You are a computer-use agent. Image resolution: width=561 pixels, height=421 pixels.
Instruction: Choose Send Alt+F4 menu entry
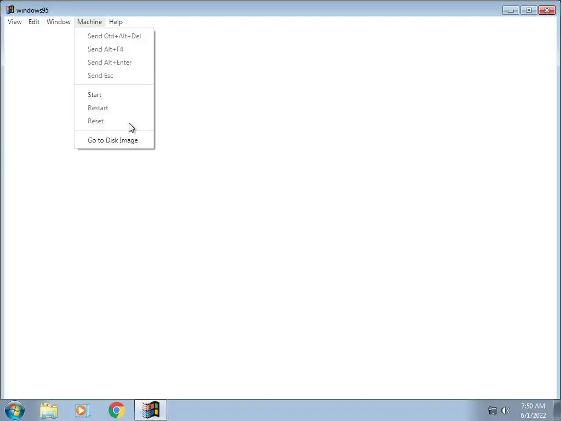point(114,49)
